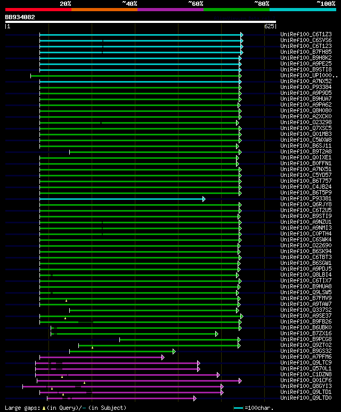Open hit UniRef100_Q9LTC9
Viewport: 341px width, 412px height.
pos(306,363)
